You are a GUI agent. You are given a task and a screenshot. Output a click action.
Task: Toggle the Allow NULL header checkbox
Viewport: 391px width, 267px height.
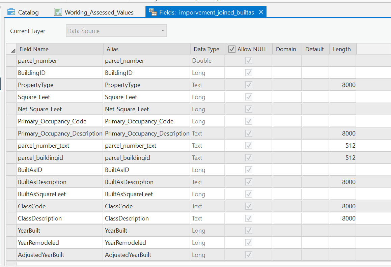(232, 49)
